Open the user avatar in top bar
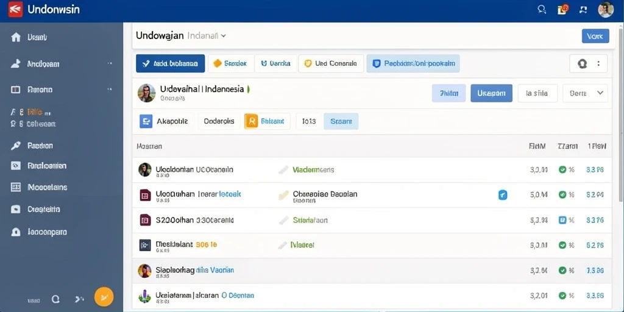 (606, 10)
